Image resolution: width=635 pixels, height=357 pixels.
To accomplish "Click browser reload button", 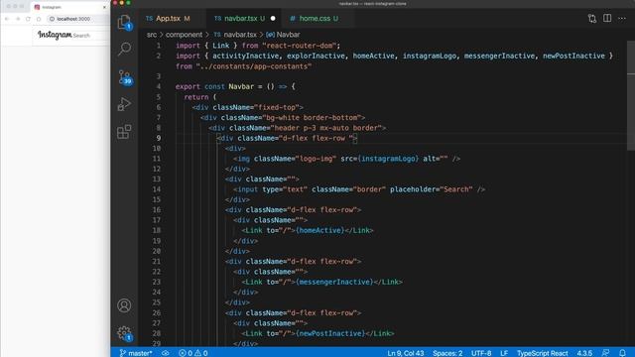I will 28,19.
